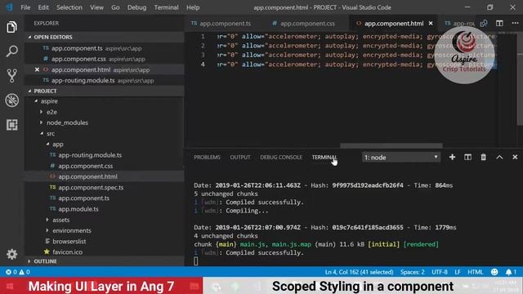Click the split editor icon
The height and width of the screenshot is (294, 523).
(499, 24)
